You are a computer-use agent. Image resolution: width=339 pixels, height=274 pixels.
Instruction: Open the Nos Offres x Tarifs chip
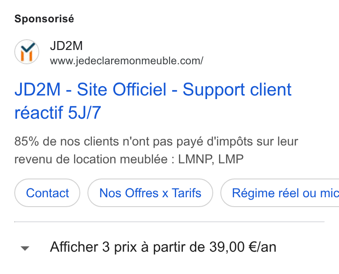click(x=150, y=193)
